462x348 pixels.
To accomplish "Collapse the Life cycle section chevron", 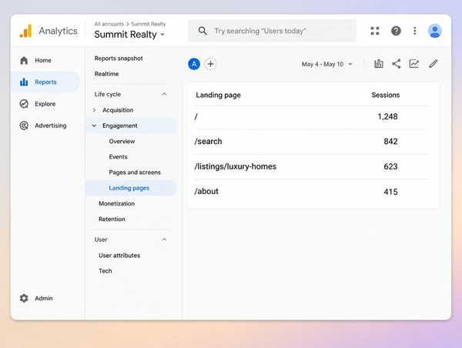I will pyautogui.click(x=164, y=94).
